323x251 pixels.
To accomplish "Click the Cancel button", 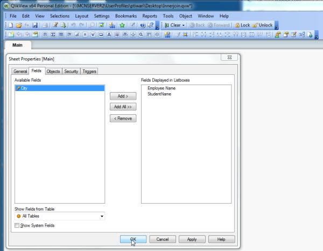I will click(163, 239).
